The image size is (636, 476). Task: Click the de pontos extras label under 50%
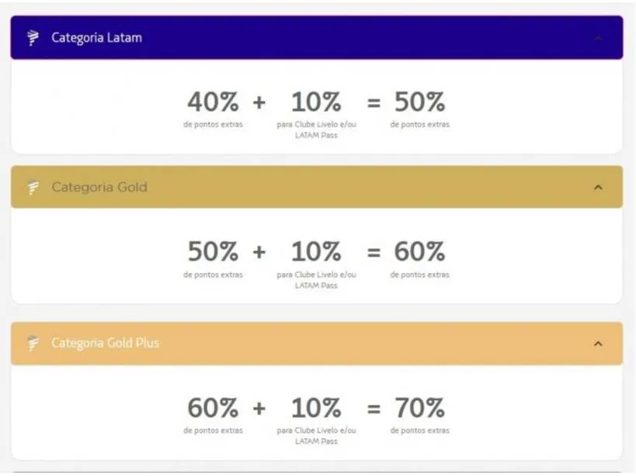[419, 122]
